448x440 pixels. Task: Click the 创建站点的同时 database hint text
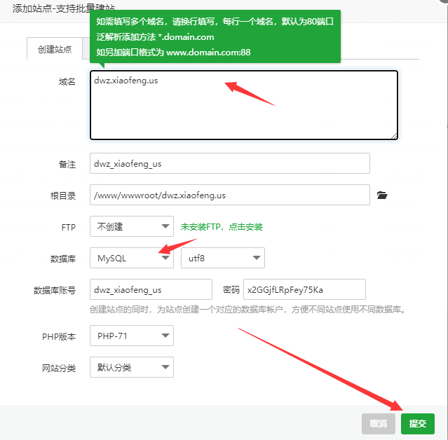[247, 310]
